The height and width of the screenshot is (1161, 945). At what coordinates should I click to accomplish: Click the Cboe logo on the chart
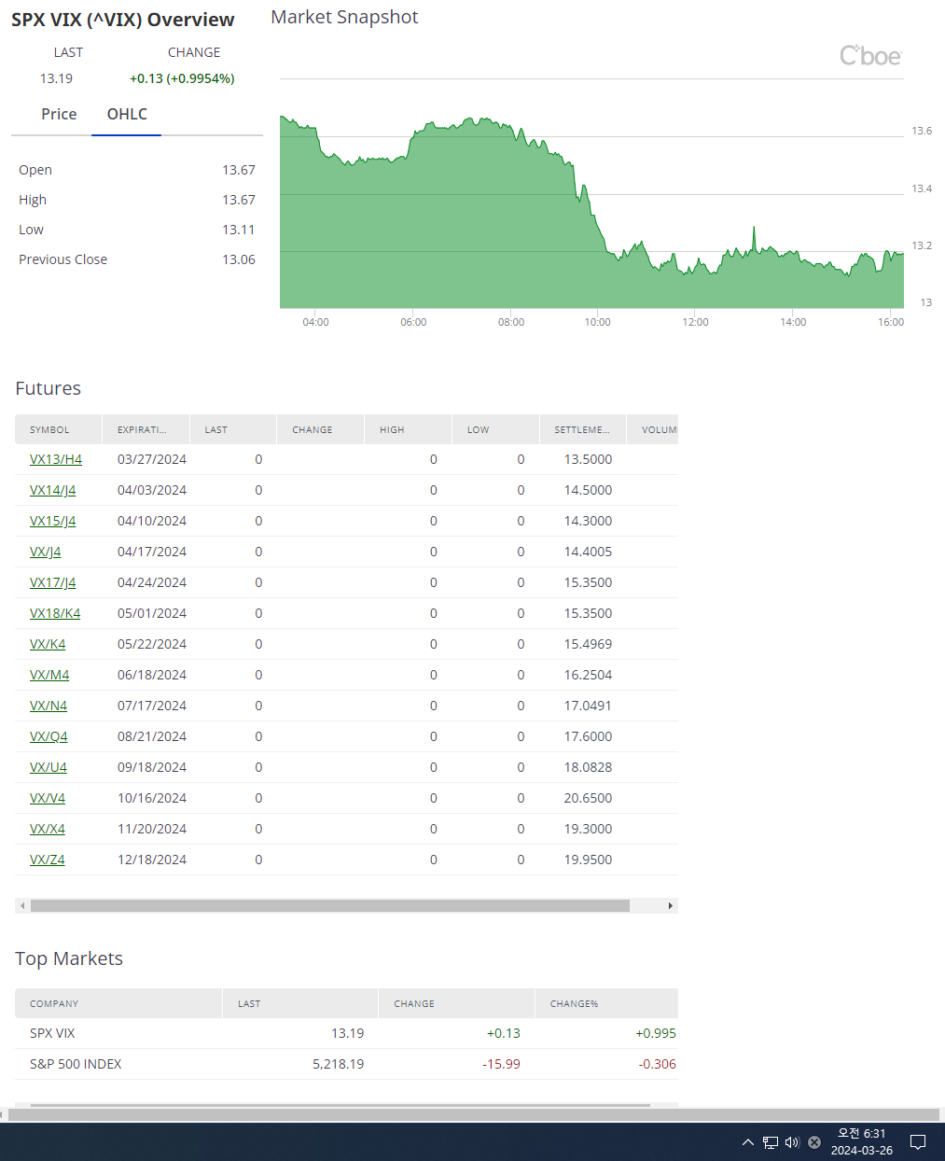[870, 56]
